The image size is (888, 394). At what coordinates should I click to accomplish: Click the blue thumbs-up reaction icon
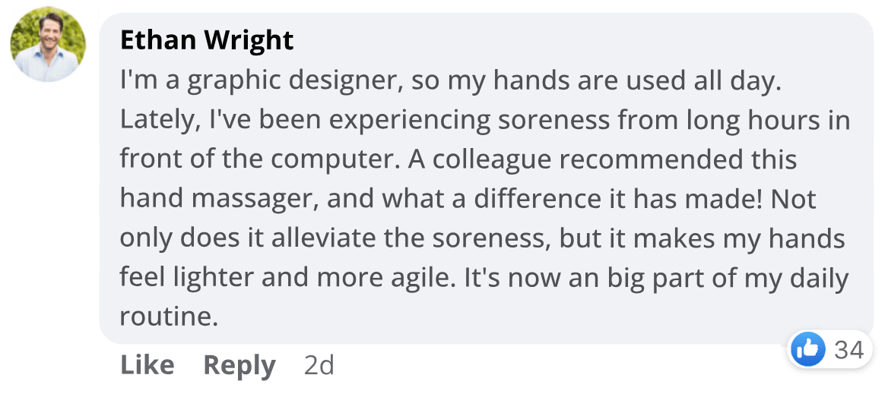pos(807,350)
